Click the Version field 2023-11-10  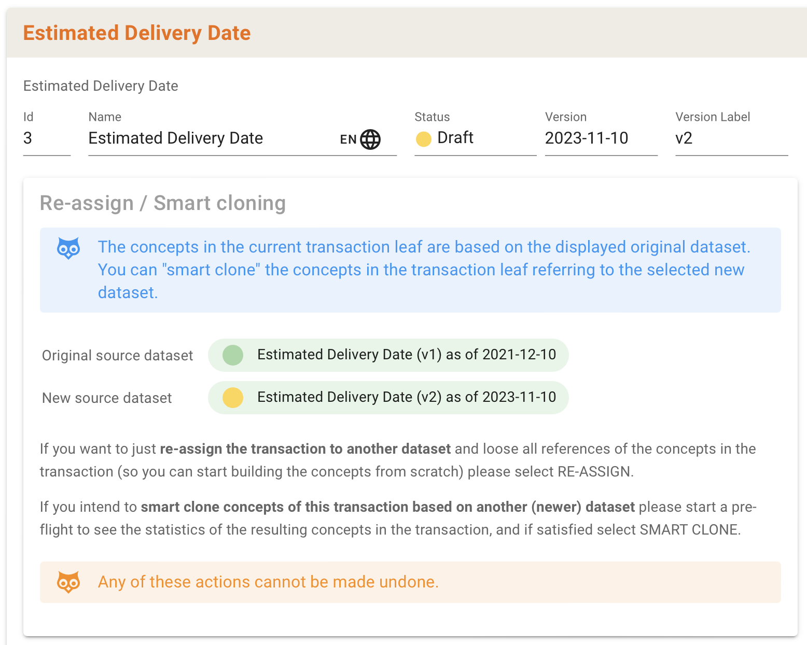600,138
